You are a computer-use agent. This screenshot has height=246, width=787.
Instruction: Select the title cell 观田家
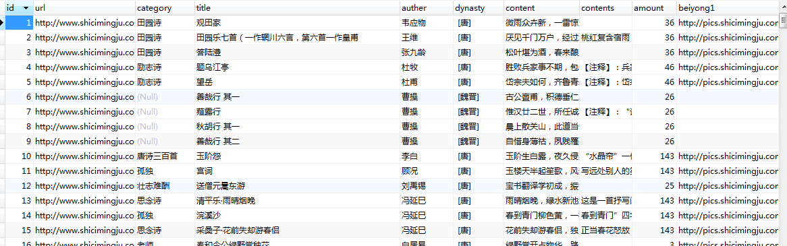coord(298,22)
